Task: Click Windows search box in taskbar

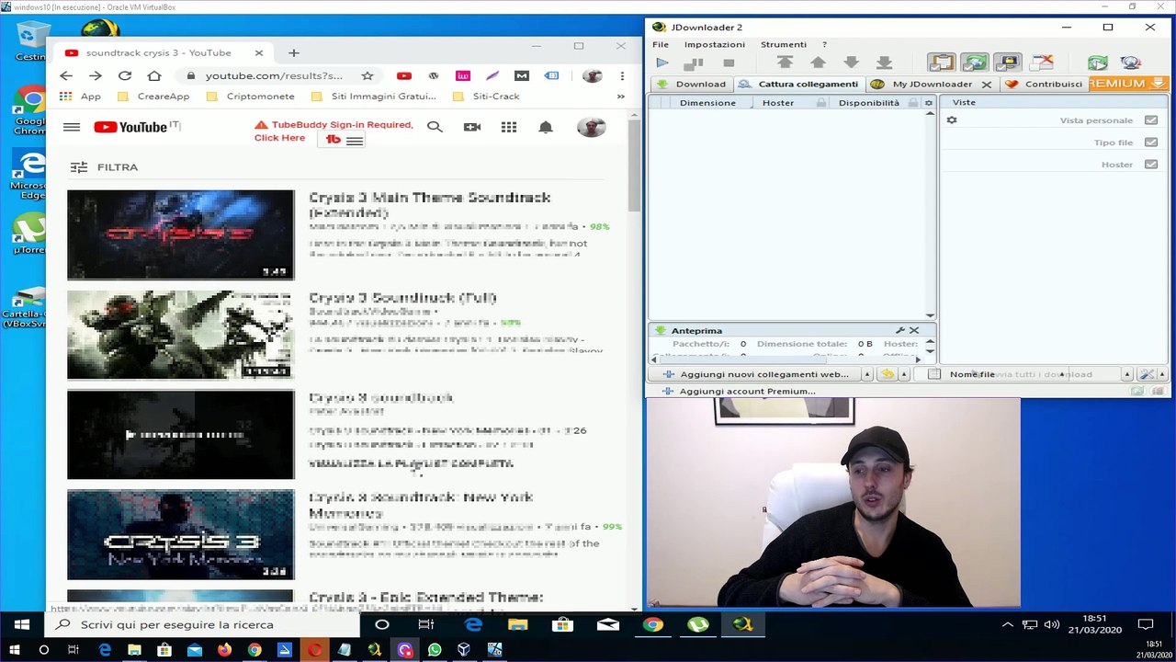Action: [x=202, y=625]
